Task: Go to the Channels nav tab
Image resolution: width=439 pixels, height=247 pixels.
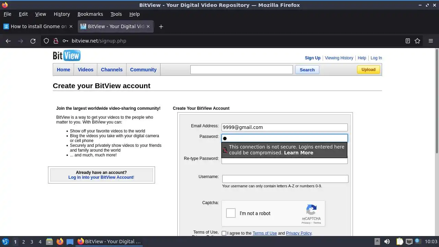Action: [111, 70]
